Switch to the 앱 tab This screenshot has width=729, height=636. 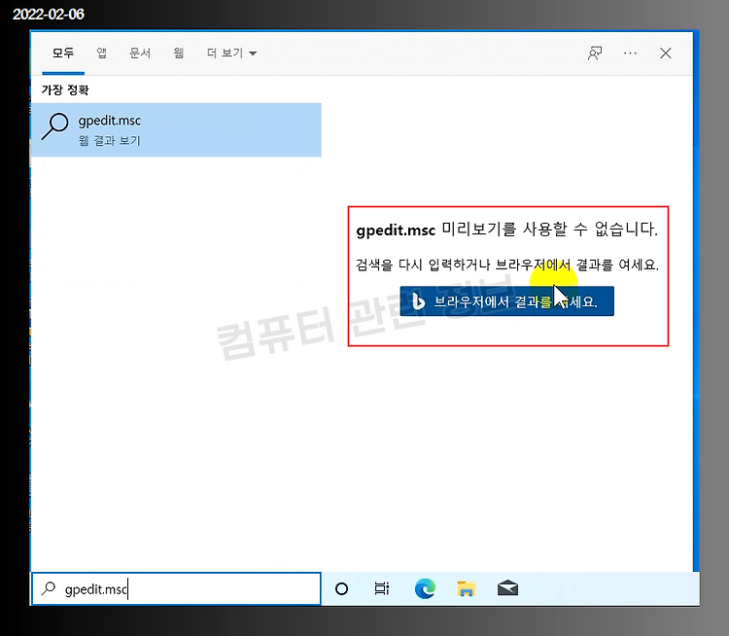coord(102,53)
